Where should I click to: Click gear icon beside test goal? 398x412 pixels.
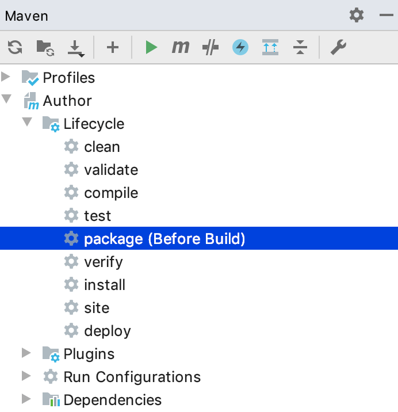click(x=71, y=215)
